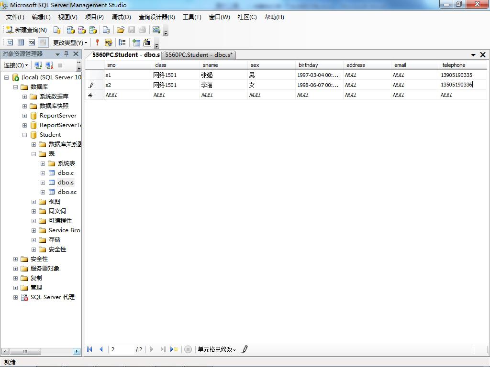The height and width of the screenshot is (367, 490).
Task: Open the Help (帮助) menu
Action: click(274, 17)
